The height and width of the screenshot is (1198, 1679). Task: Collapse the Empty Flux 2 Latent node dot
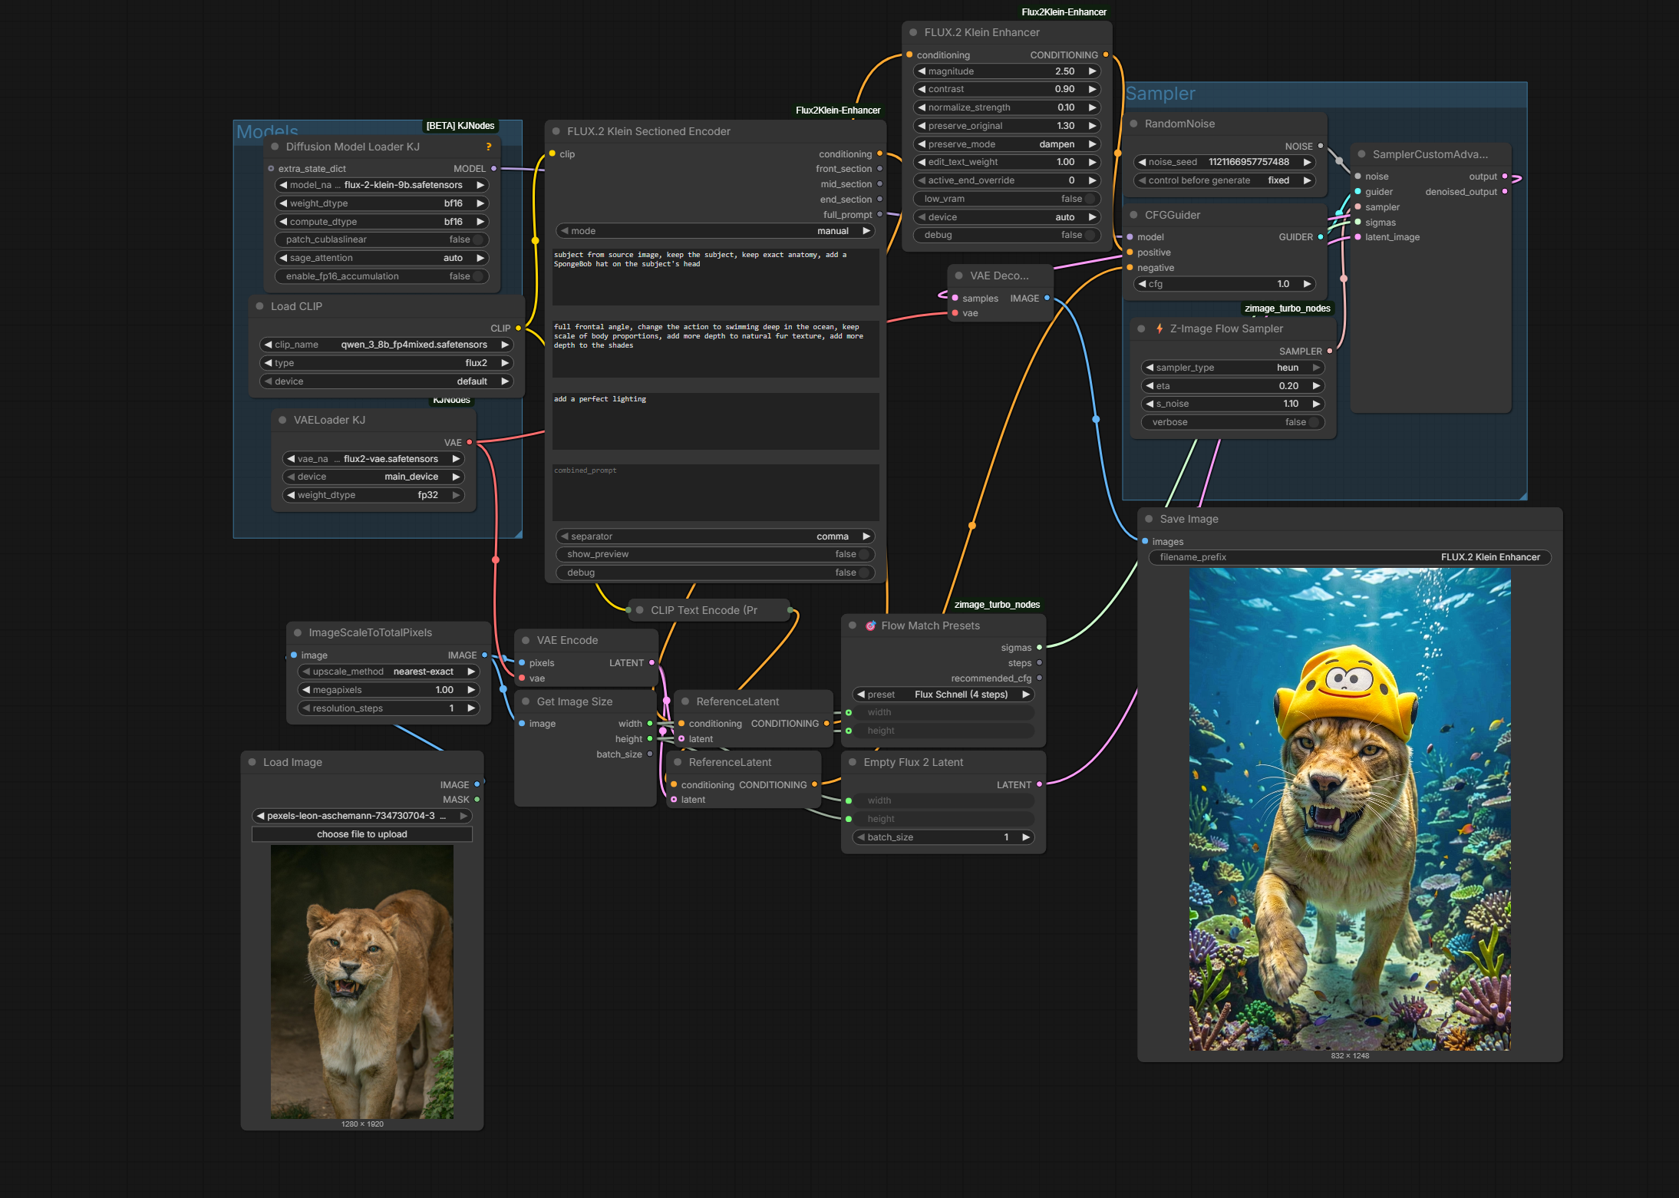point(853,762)
